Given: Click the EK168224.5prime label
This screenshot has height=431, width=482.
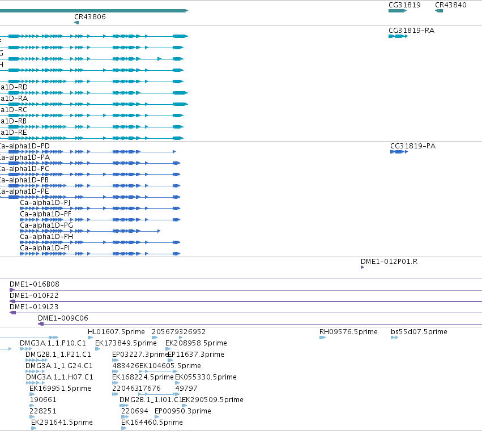Looking at the screenshot, I should 143,377.
